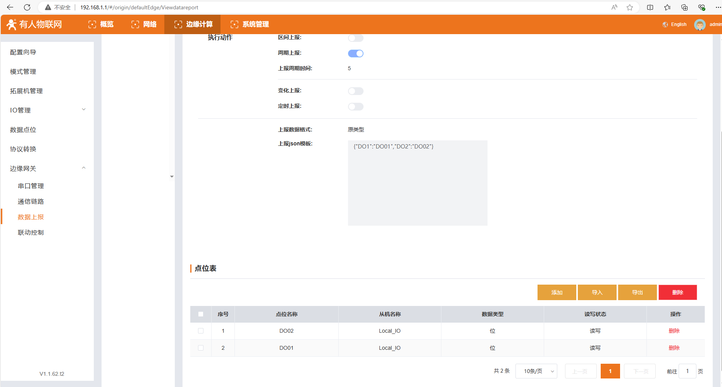The image size is (722, 387).
Task: Switch to the 系统管理 top tab
Action: pyautogui.click(x=250, y=24)
